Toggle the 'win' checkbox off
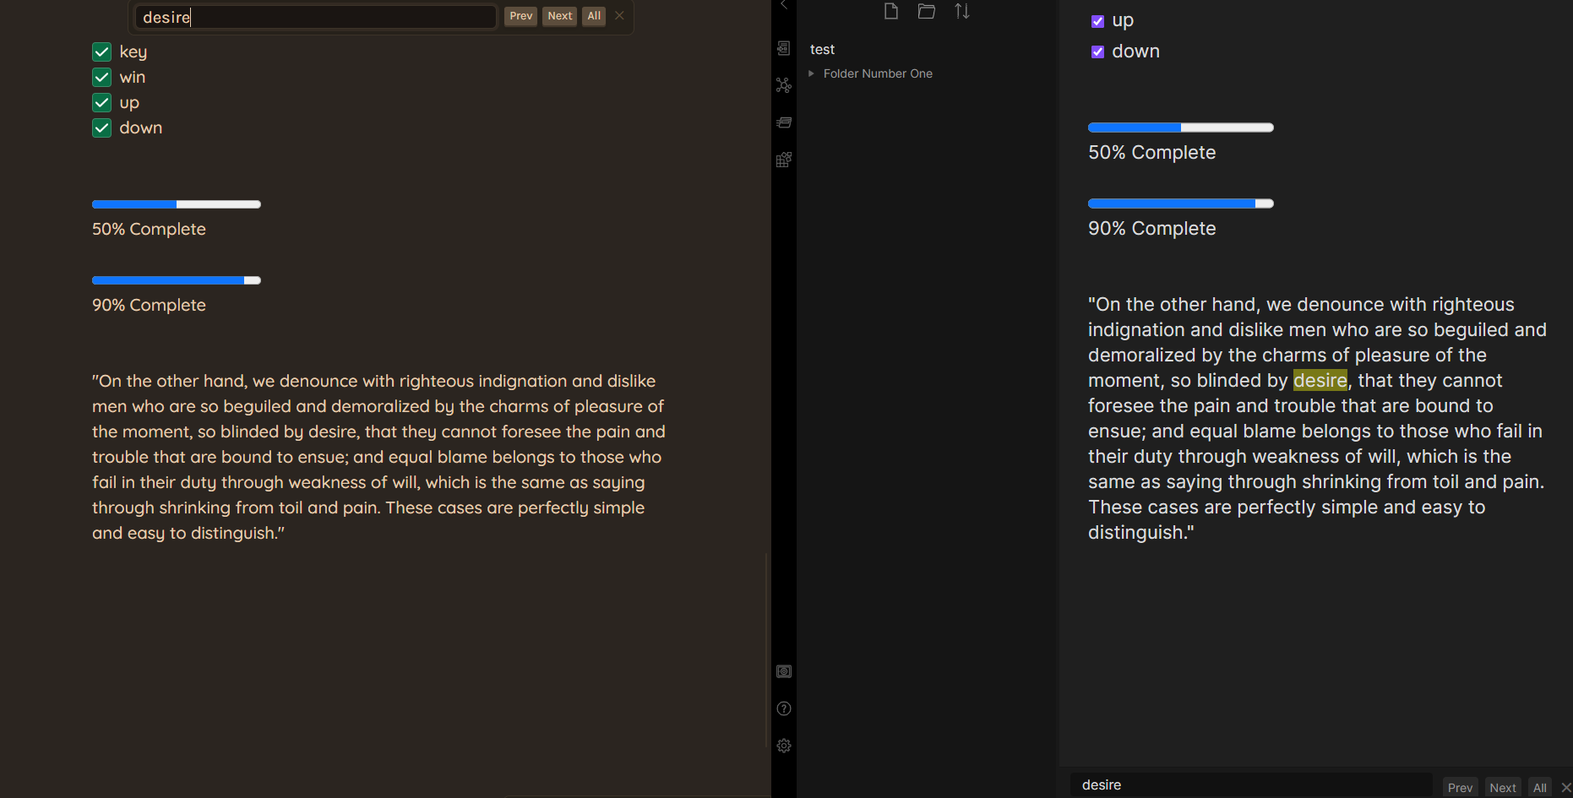The image size is (1573, 798). tap(101, 77)
